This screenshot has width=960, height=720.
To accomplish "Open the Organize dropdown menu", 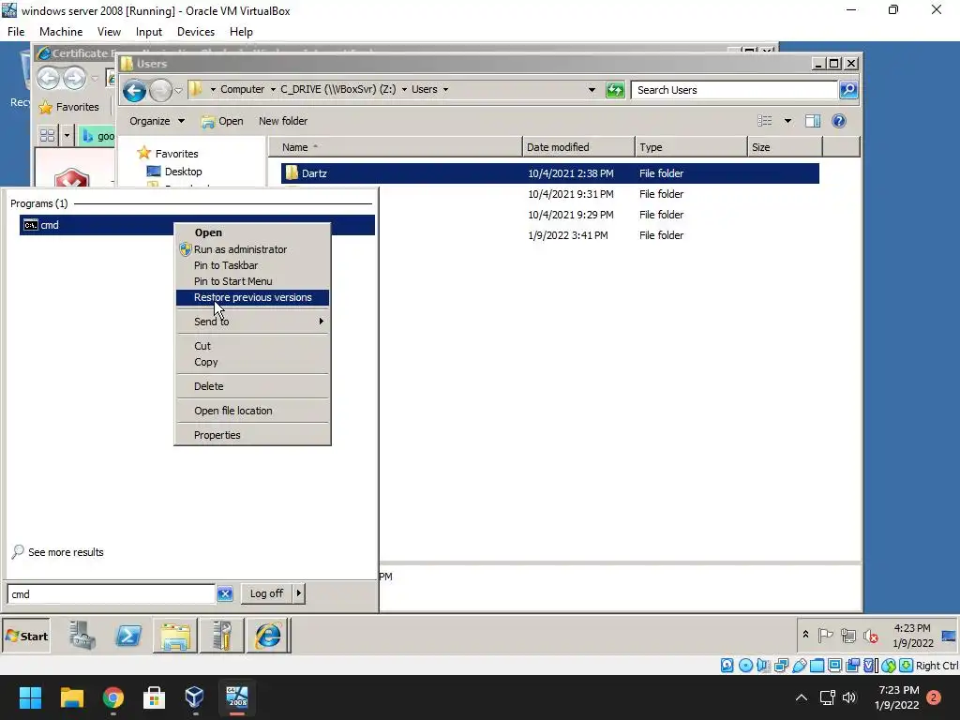I will [157, 121].
